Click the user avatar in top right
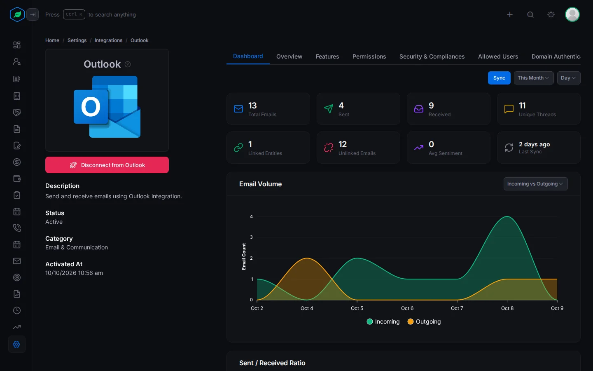The width and height of the screenshot is (593, 371). tap(572, 14)
